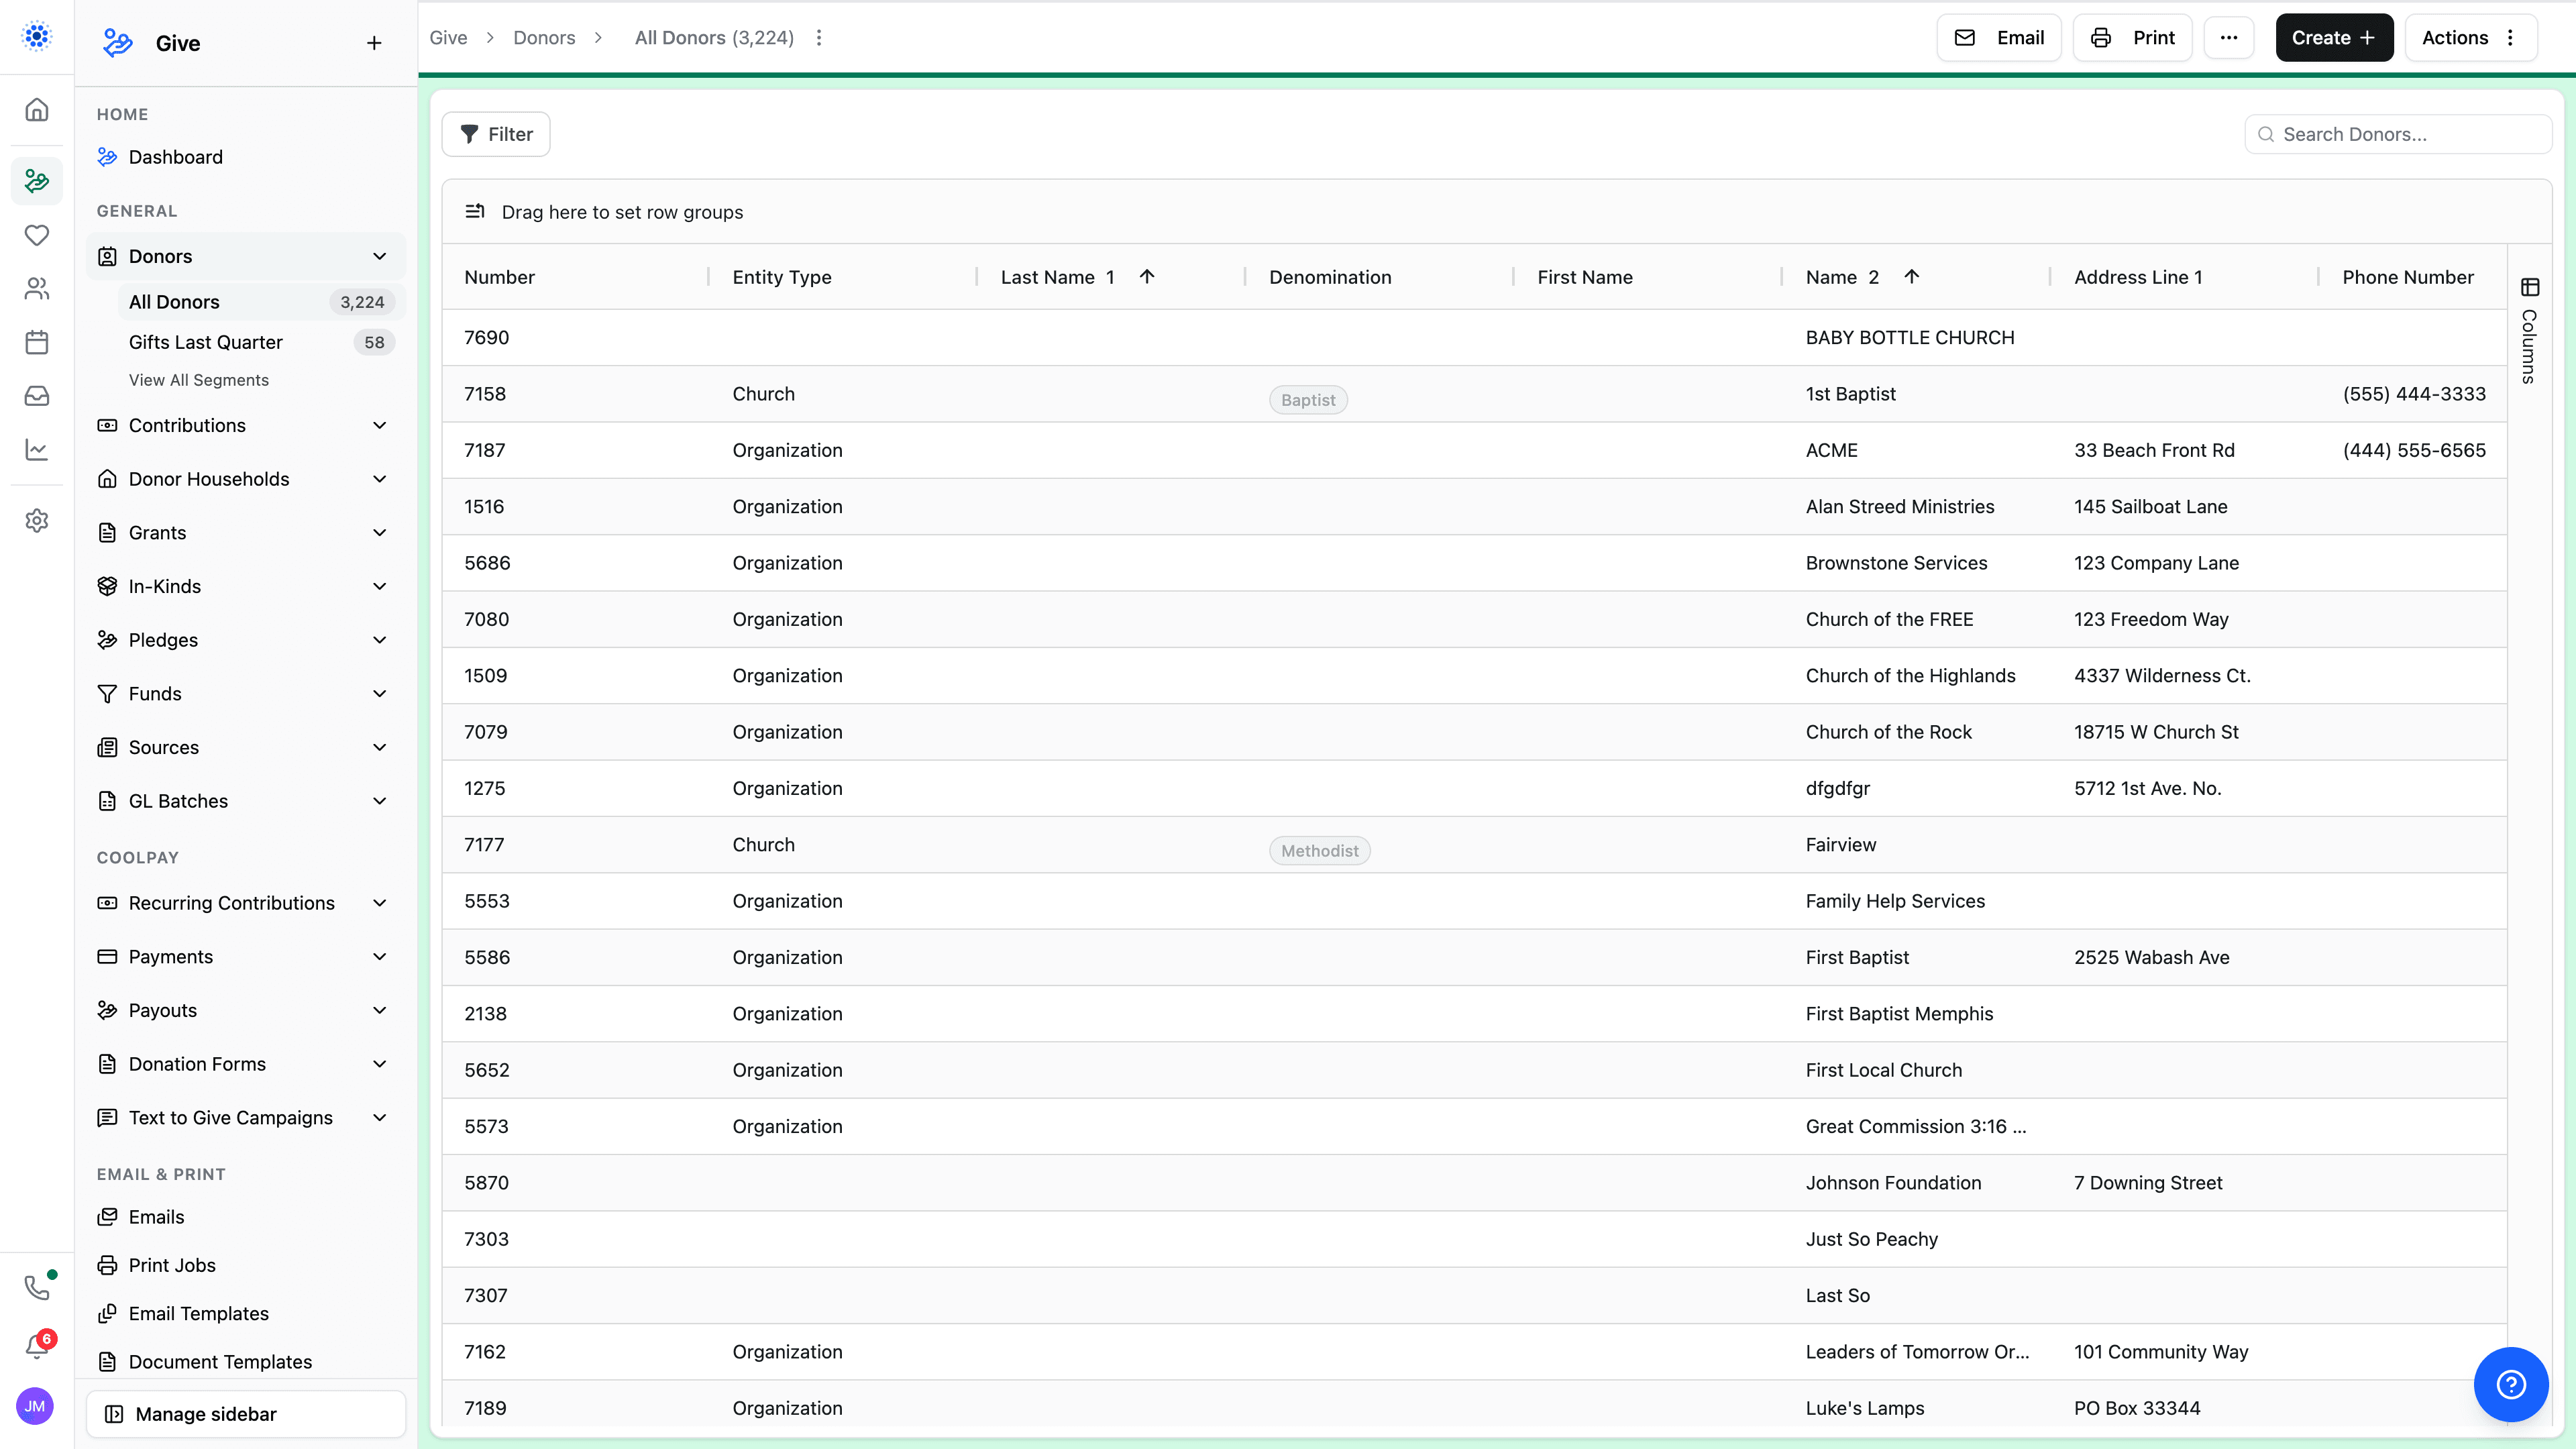Viewport: 2576px width, 1449px height.
Task: Open the Email Templates sidebar item
Action: click(246, 1313)
